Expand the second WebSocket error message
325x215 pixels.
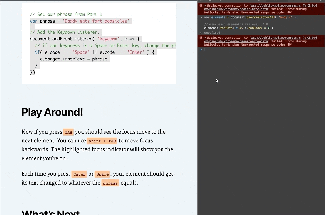click(205, 38)
